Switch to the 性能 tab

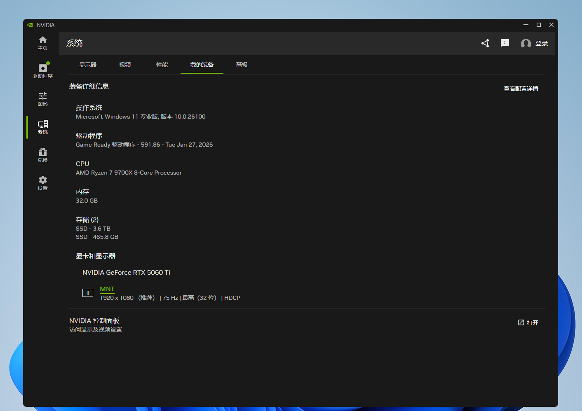[162, 65]
